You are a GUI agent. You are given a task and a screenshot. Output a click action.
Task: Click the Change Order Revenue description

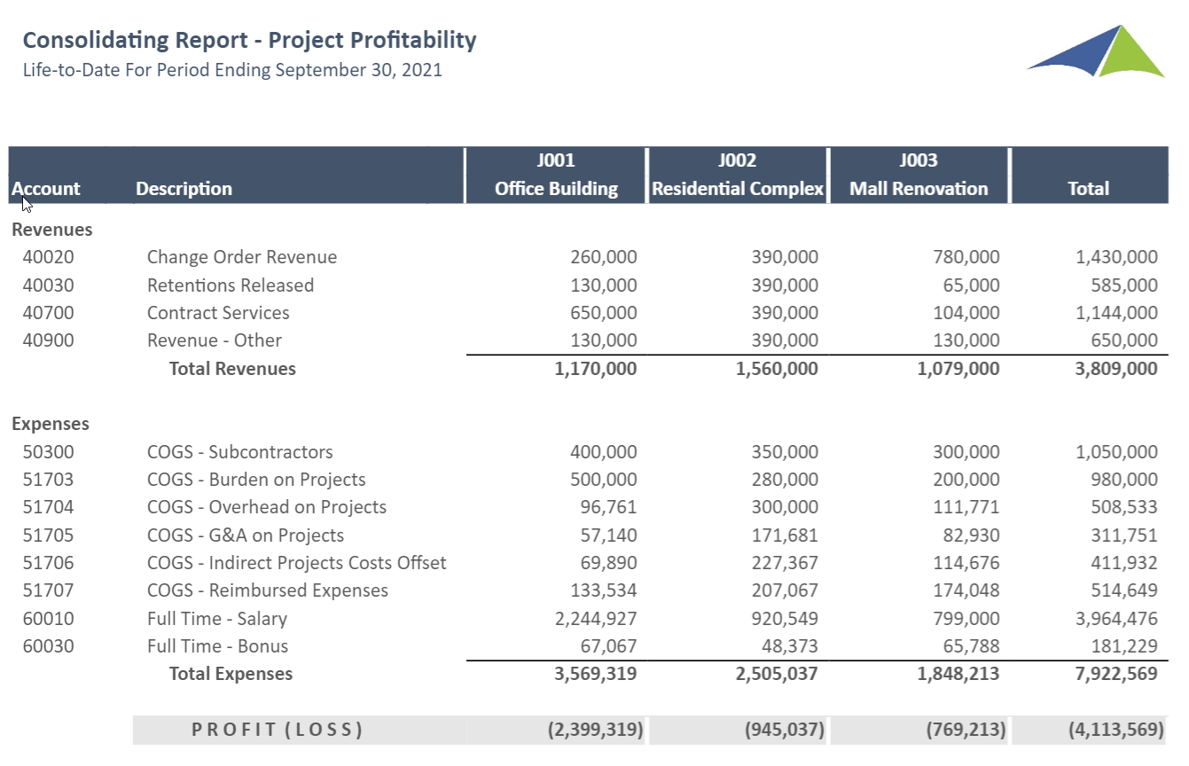click(242, 257)
